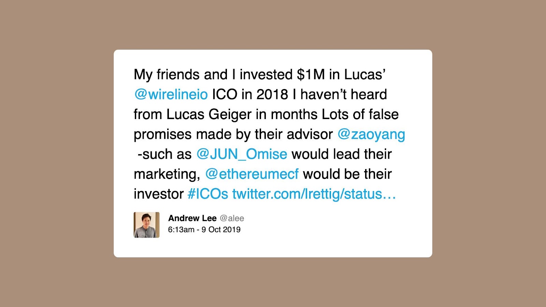Open the 6:13am timestamp

[181, 230]
